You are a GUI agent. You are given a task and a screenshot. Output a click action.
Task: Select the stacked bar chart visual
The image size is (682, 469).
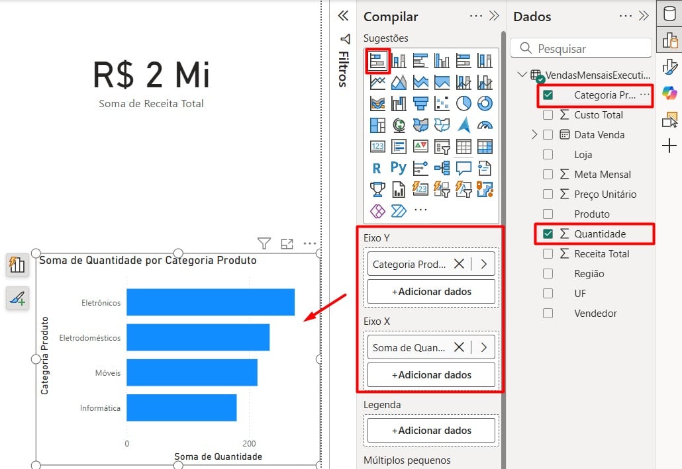click(377, 61)
